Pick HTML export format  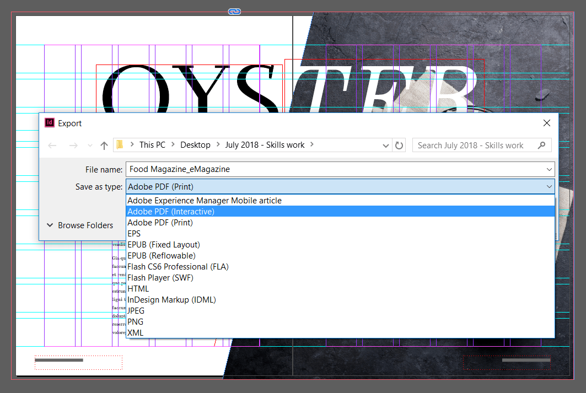click(x=340, y=289)
